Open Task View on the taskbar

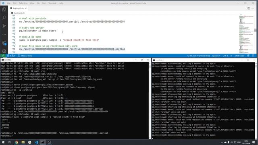tap(10, 142)
